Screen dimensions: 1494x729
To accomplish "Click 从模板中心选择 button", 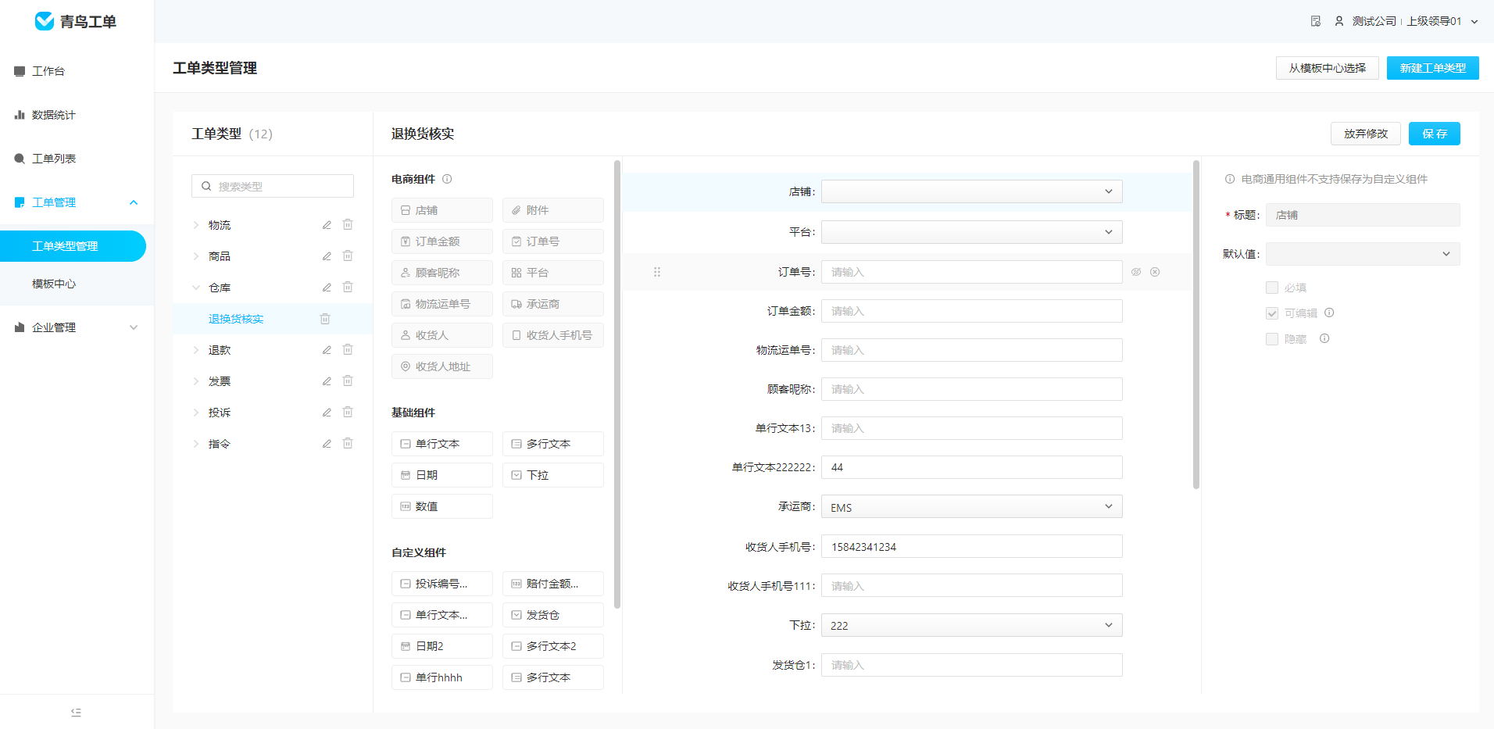I will 1327,68.
